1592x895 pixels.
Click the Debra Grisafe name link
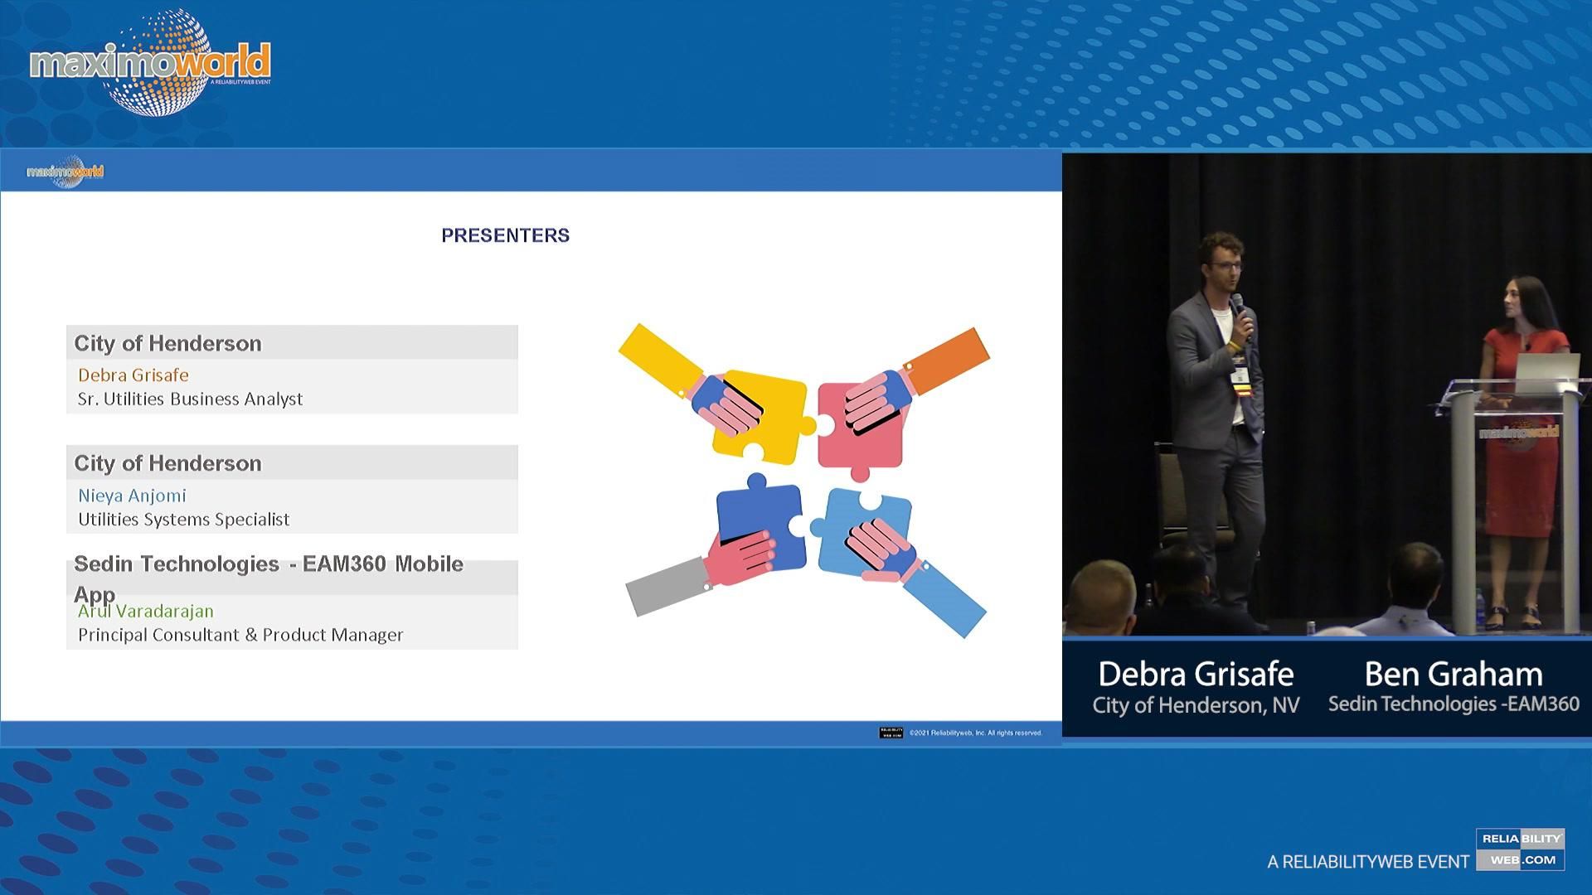[133, 375]
